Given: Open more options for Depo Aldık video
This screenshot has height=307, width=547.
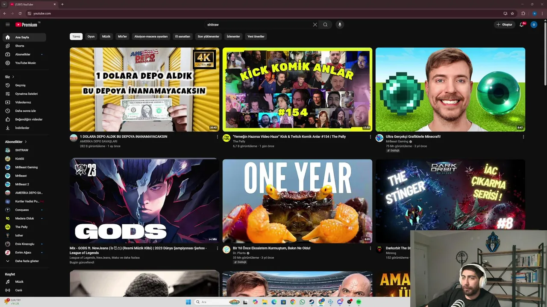Looking at the screenshot, I should click(217, 137).
